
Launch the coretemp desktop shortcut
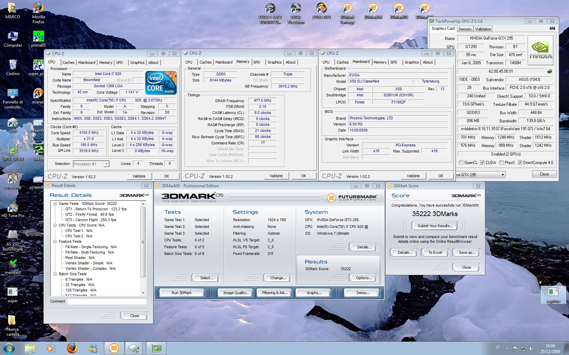[x=13, y=181]
